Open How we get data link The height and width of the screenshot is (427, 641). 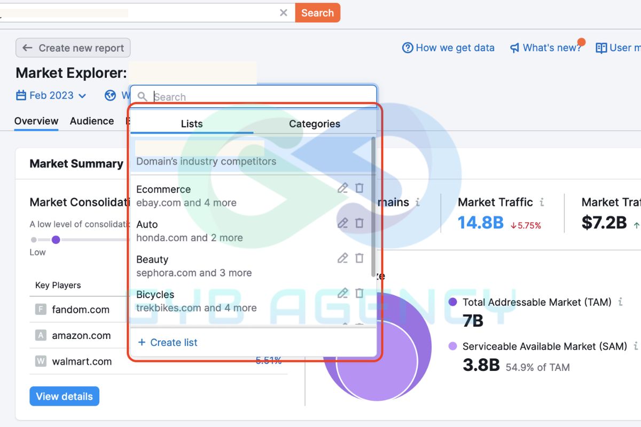click(448, 48)
